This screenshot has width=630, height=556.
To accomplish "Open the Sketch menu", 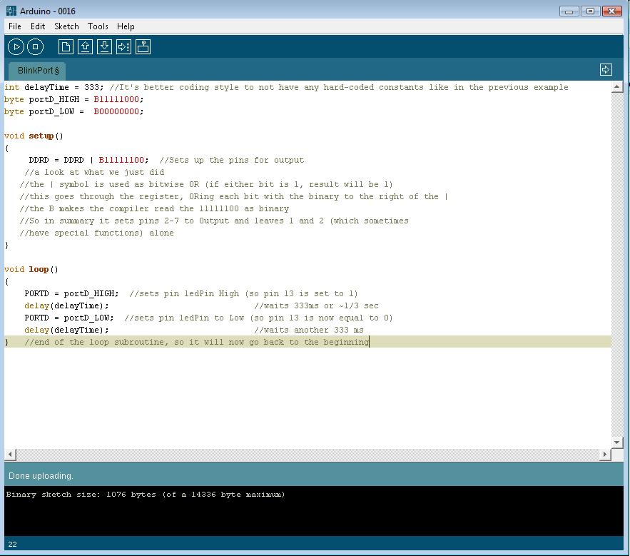I will (x=66, y=26).
